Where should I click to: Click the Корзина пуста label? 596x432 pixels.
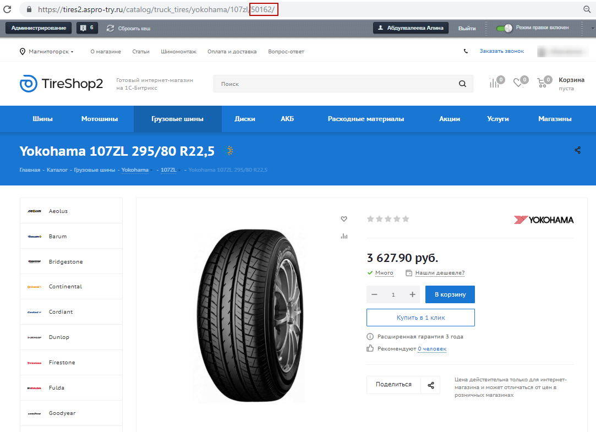pyautogui.click(x=571, y=84)
